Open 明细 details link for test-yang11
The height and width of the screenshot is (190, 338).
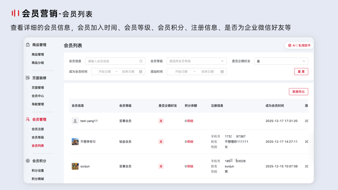pyautogui.click(x=190, y=121)
